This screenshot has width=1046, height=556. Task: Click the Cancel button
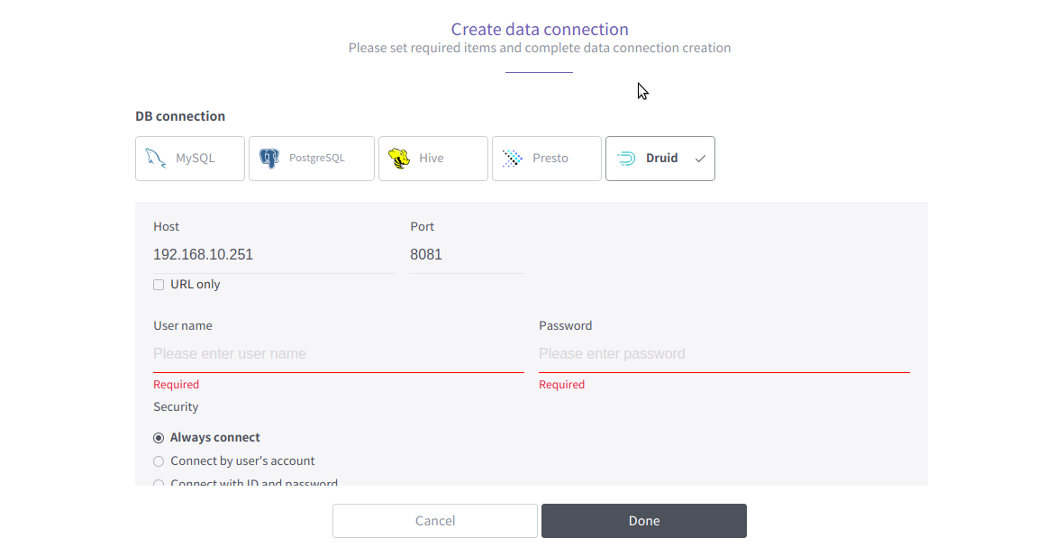[434, 521]
